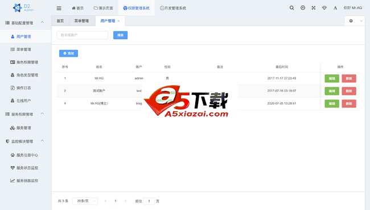The image size is (370, 210).
Task: Click red delete button for the test account row
Action: tap(349, 91)
